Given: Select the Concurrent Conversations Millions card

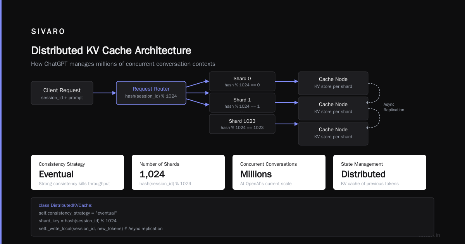Looking at the screenshot, I should click(279, 172).
